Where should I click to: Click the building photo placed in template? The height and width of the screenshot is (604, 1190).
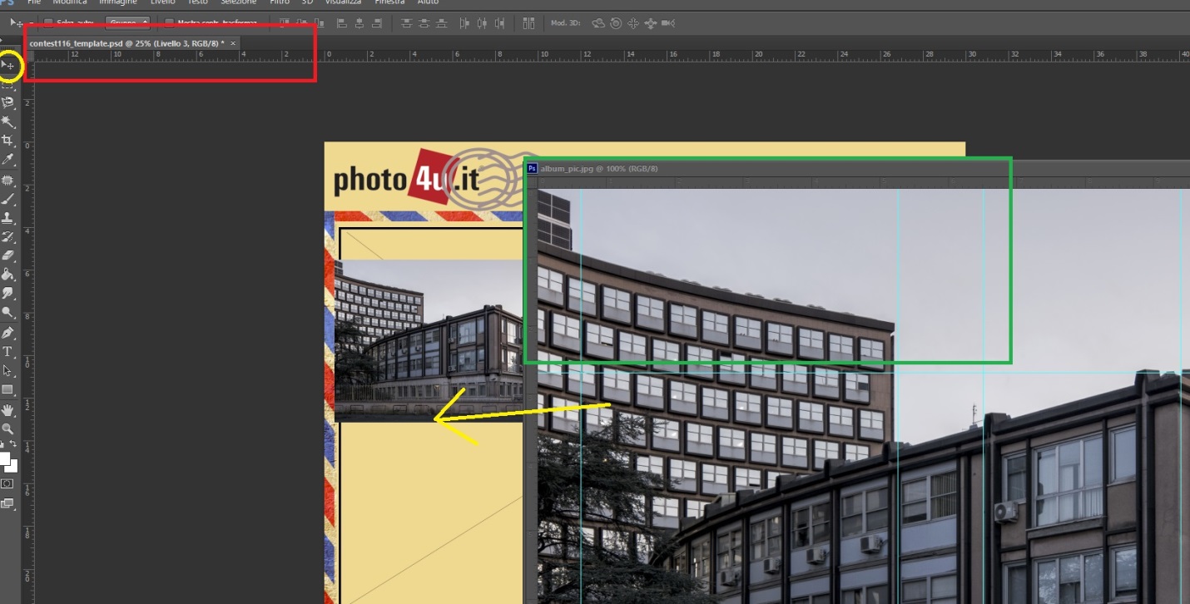tap(429, 340)
